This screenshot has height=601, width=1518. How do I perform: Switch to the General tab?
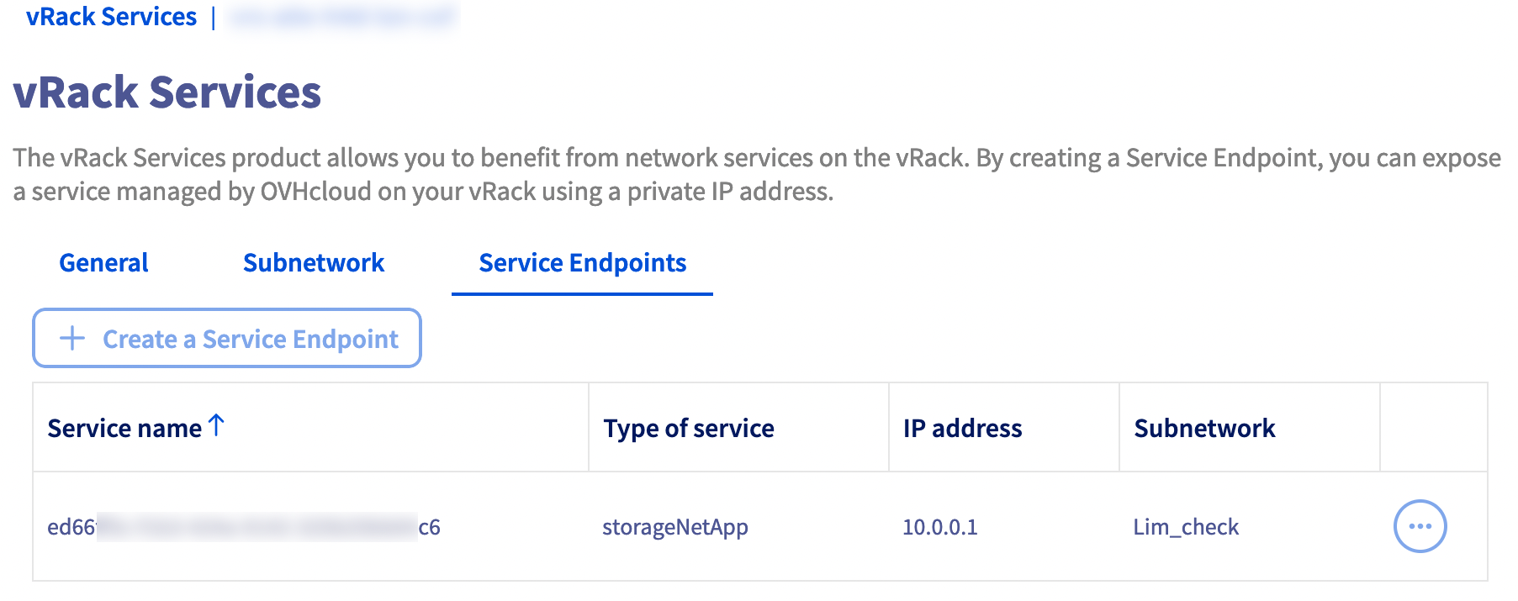coord(103,263)
